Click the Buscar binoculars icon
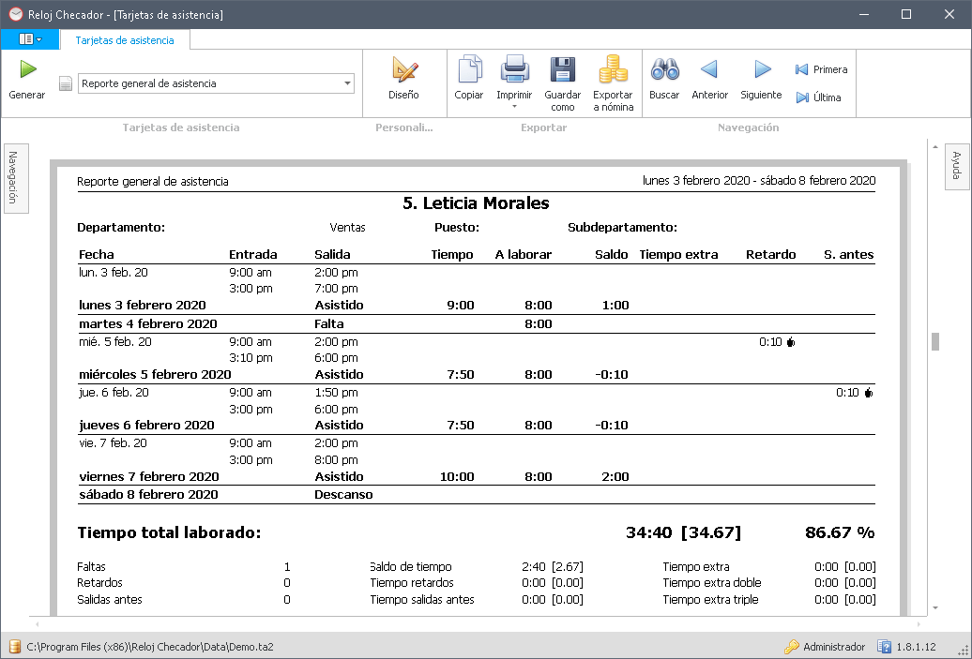Viewport: 972px width, 659px height. tap(664, 70)
